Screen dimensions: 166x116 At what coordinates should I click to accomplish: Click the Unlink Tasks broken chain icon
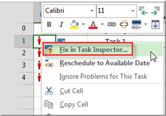[124, 24]
